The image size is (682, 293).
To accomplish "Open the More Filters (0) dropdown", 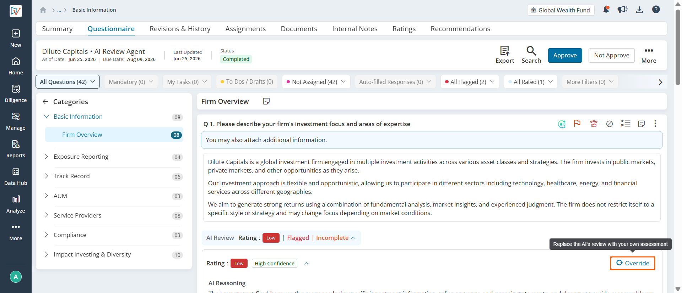I will [590, 82].
